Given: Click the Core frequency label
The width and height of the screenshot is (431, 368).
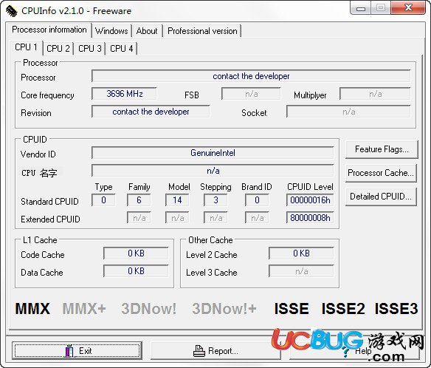Looking at the screenshot, I should (x=47, y=95).
